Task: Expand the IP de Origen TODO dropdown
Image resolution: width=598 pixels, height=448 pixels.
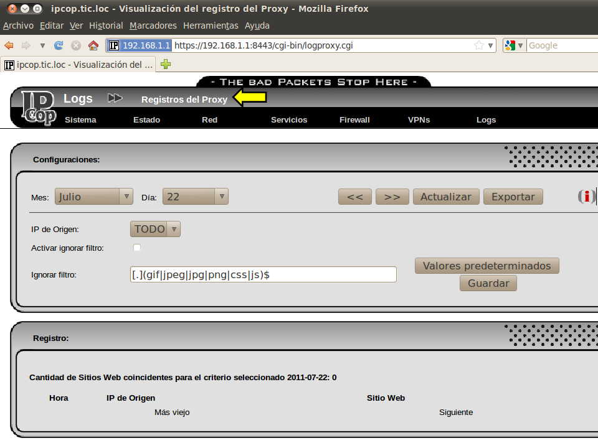Action: 155,229
